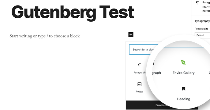
Task: Open the Browse all blocks button
Action: point(162,105)
